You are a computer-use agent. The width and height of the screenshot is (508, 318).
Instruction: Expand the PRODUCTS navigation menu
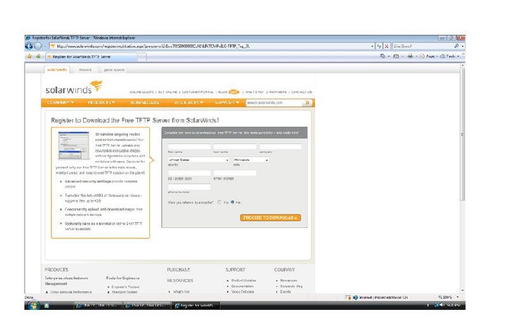tap(101, 103)
